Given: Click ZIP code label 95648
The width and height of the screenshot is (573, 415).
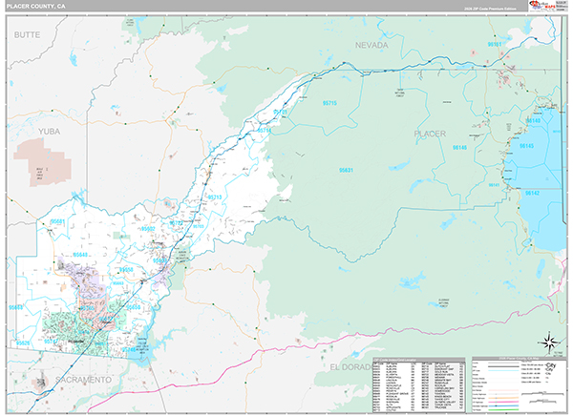Looking at the screenshot, I should click(x=80, y=255).
